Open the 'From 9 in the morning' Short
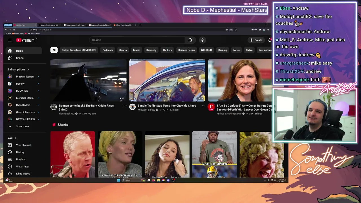 [x=120, y=154]
